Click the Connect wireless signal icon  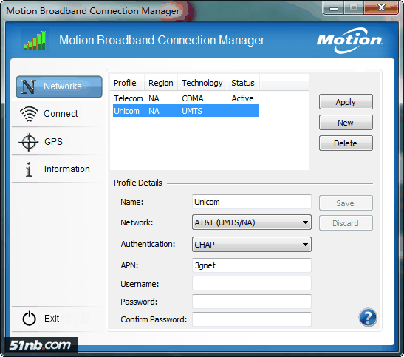(x=29, y=114)
